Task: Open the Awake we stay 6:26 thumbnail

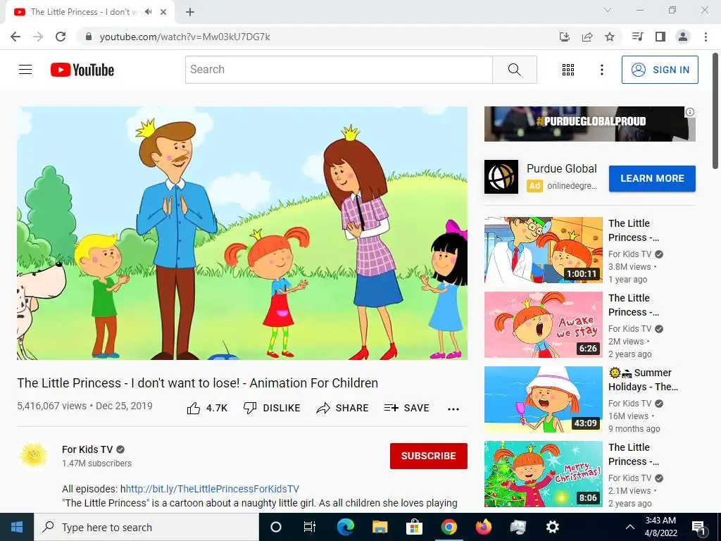Action: click(543, 324)
